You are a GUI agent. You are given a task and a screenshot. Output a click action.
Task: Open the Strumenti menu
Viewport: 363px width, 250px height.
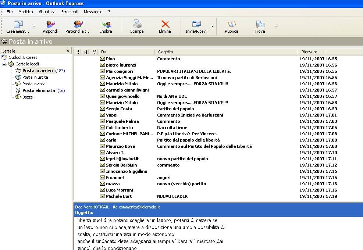point(70,12)
